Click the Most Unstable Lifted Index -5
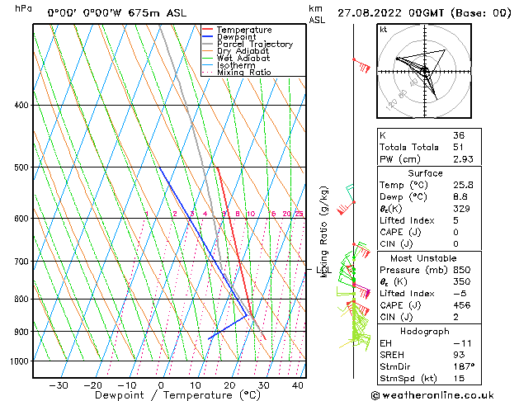 [460, 294]
